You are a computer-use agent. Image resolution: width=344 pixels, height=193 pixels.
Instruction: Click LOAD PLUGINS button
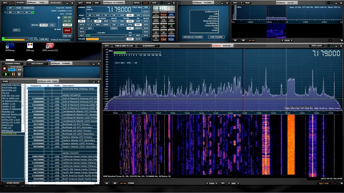[216, 37]
